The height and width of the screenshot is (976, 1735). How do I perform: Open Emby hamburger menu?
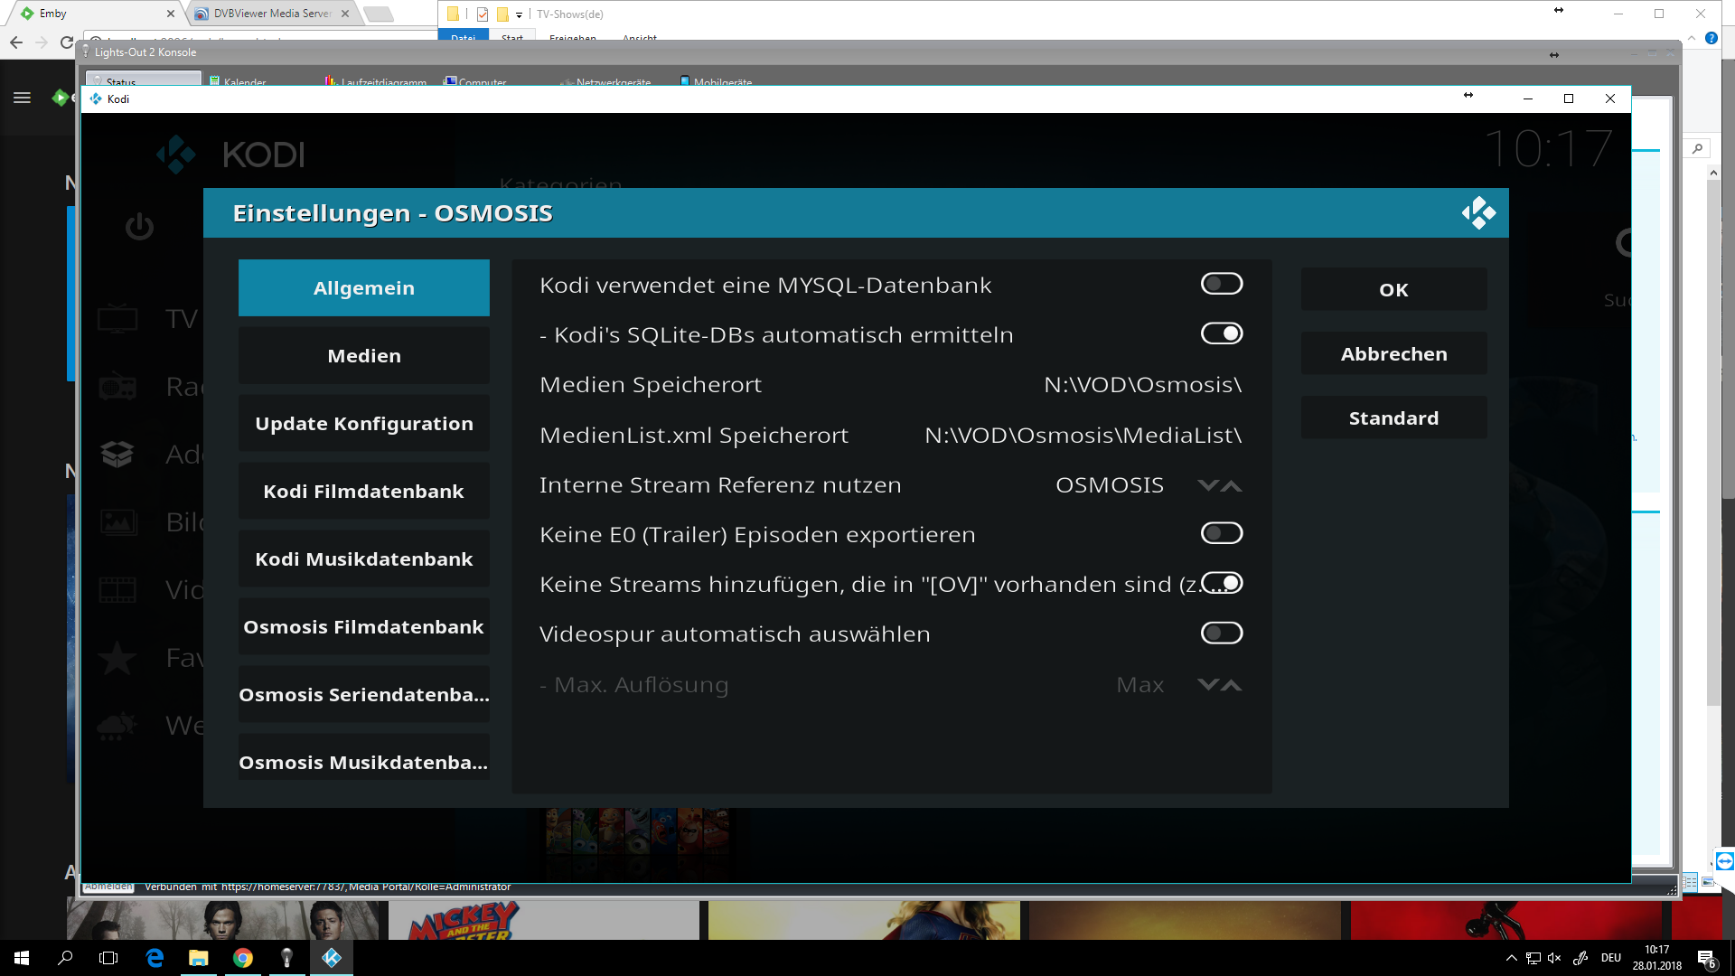[x=22, y=98]
